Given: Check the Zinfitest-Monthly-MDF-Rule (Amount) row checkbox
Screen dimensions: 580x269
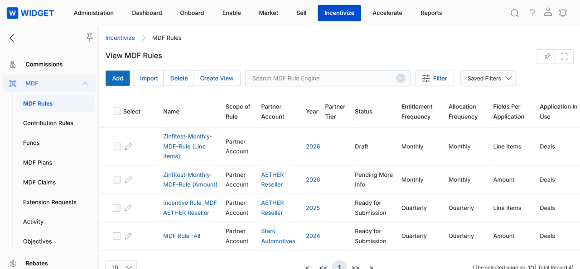Looking at the screenshot, I should click(116, 179).
